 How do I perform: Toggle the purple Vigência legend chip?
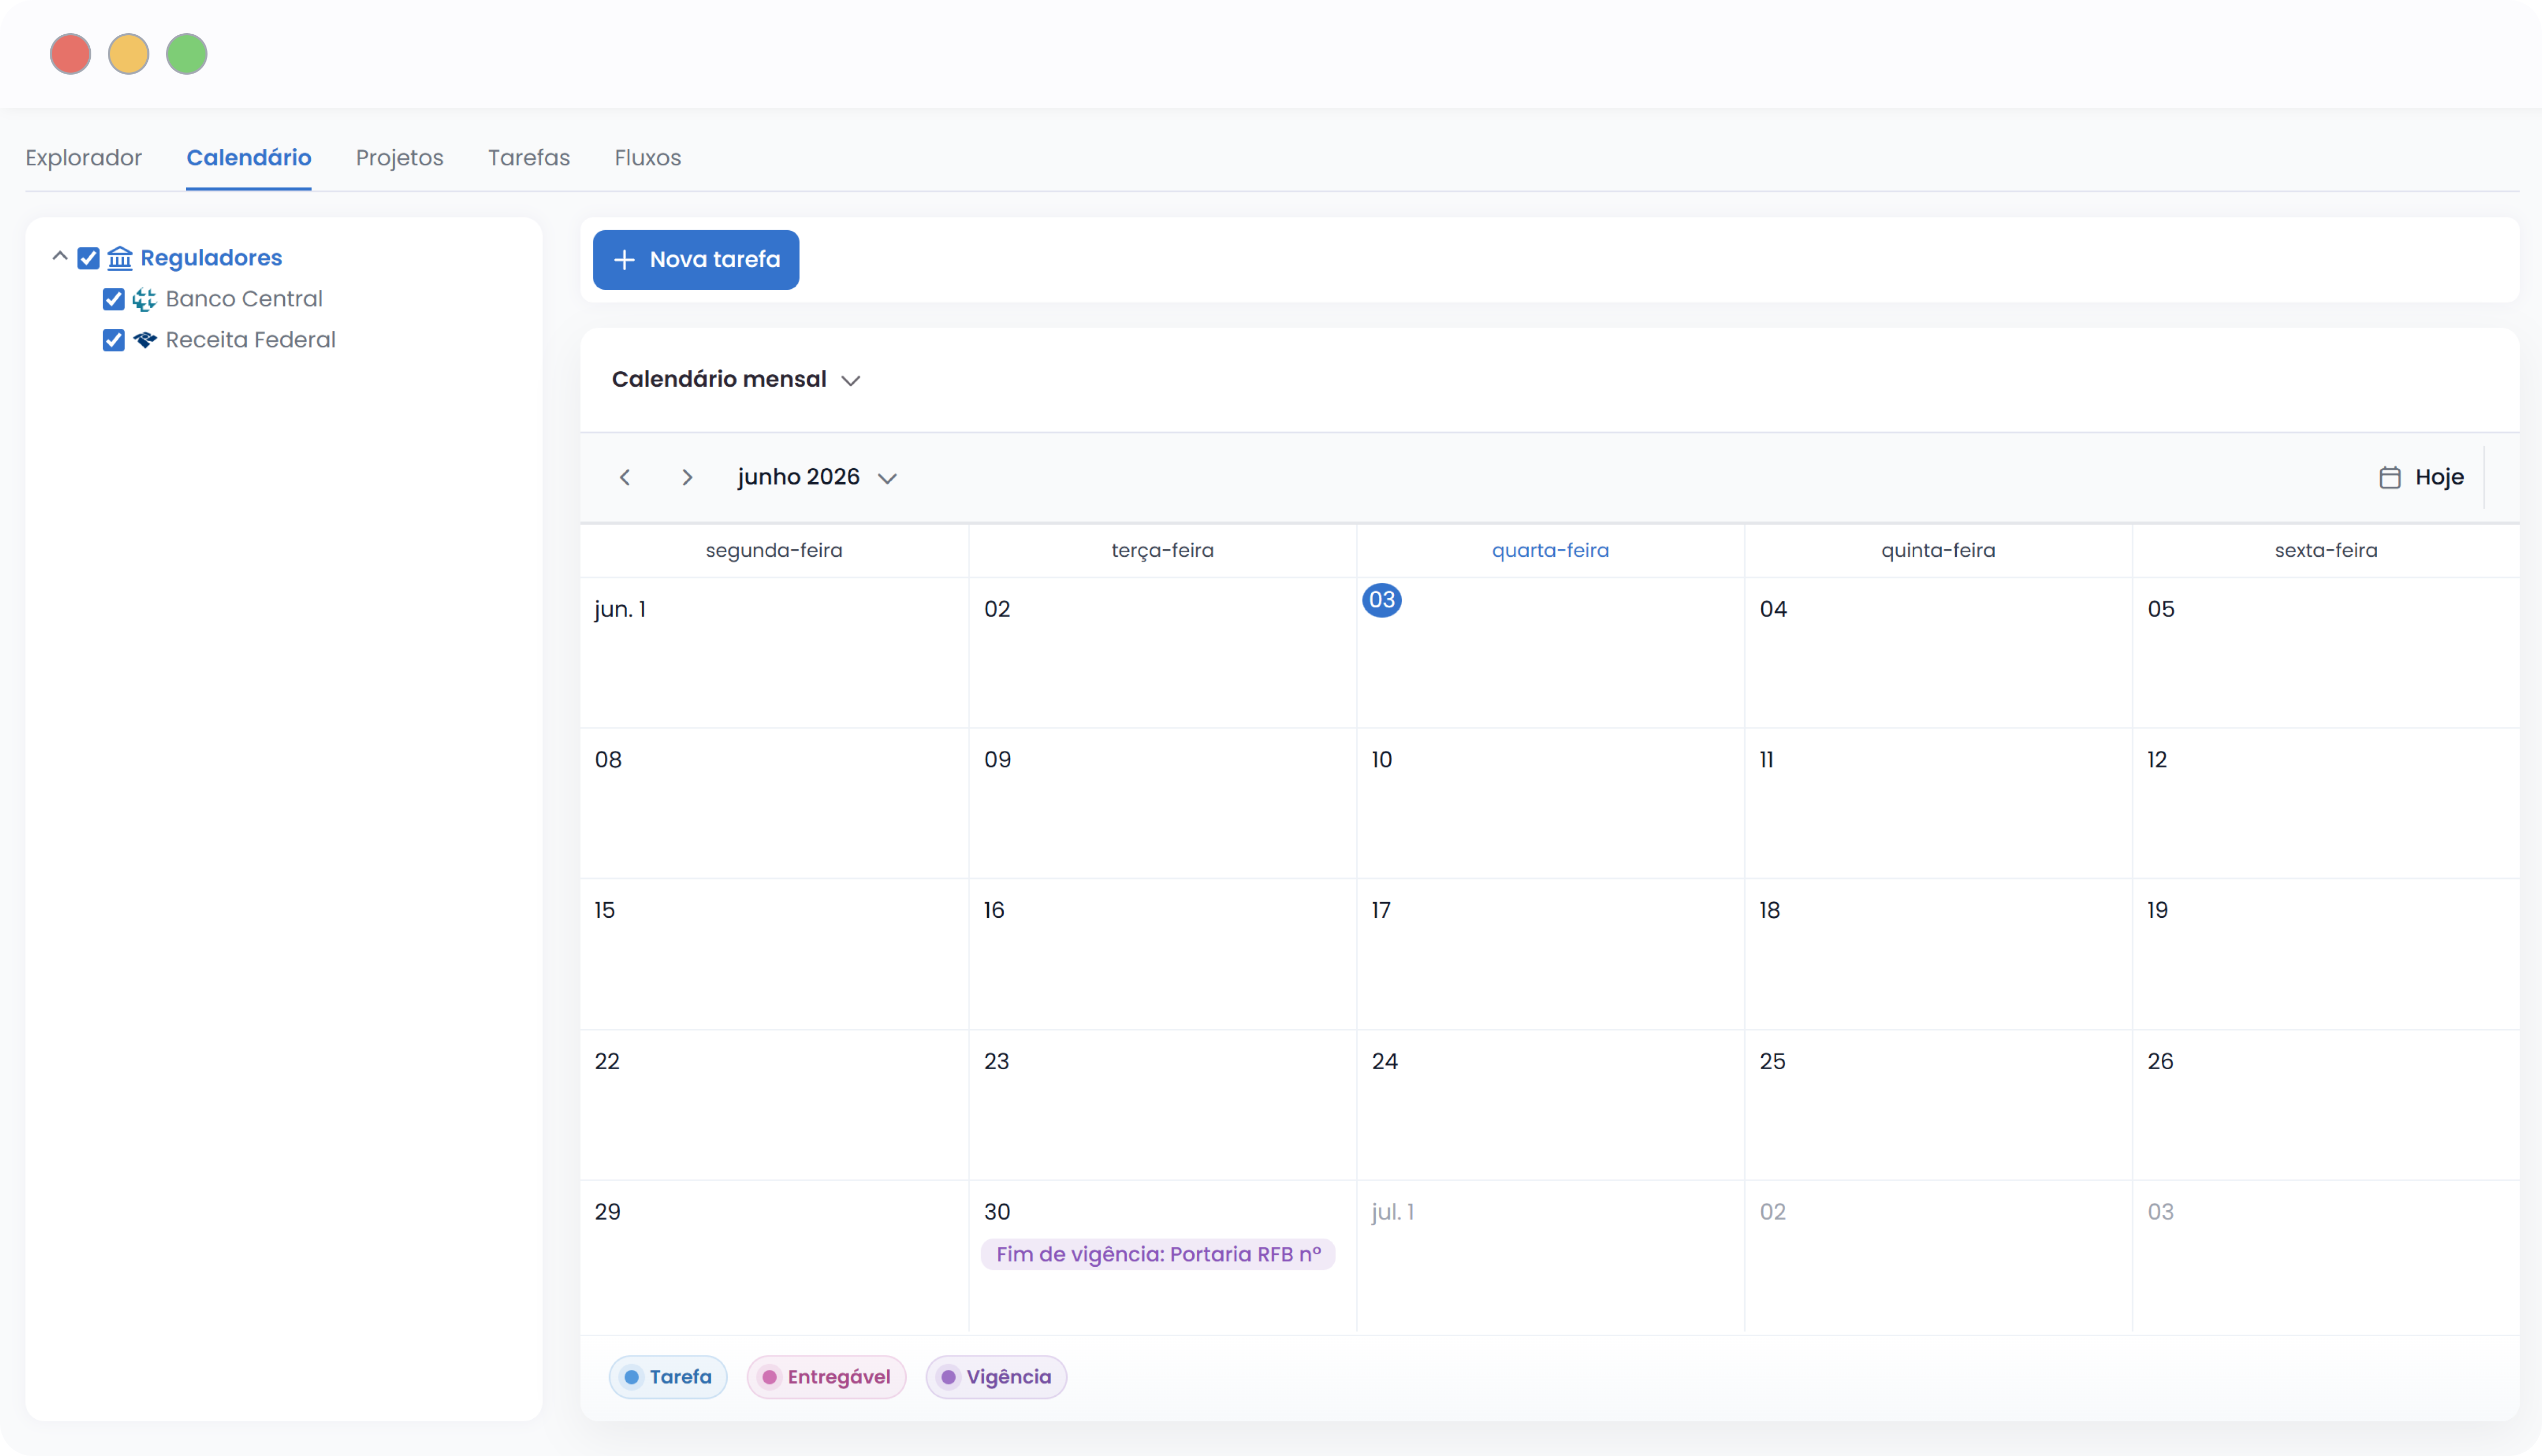997,1377
